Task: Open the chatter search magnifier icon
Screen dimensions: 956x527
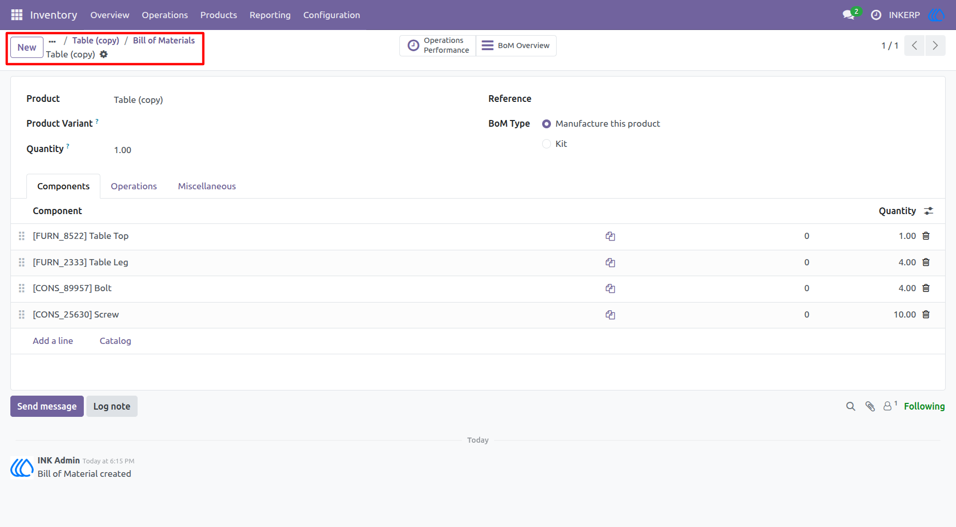Action: [x=850, y=406]
